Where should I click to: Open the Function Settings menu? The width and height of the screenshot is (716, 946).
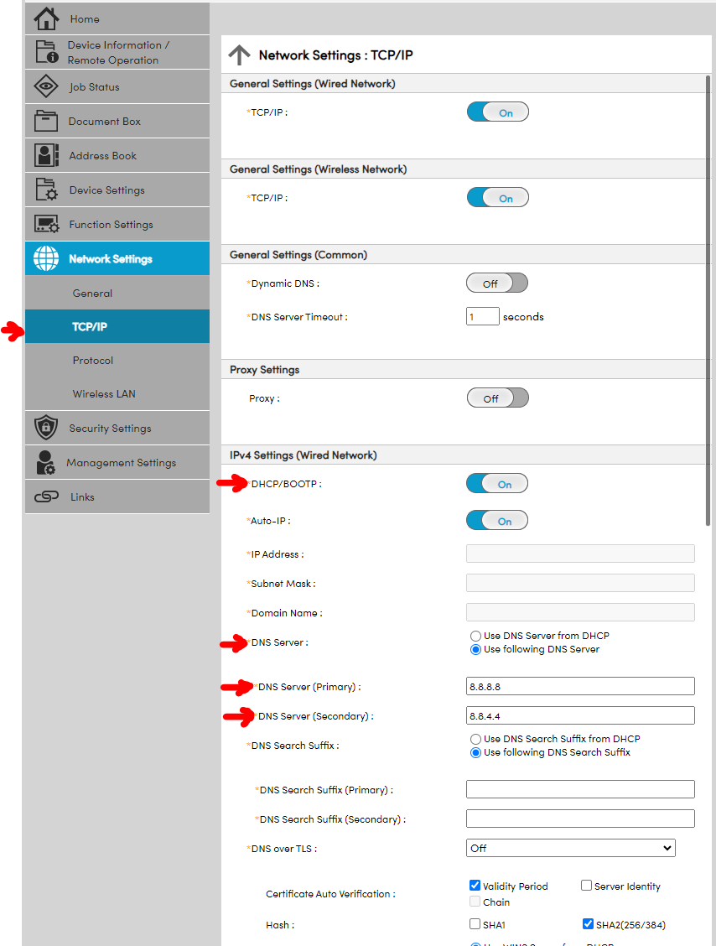click(117, 224)
